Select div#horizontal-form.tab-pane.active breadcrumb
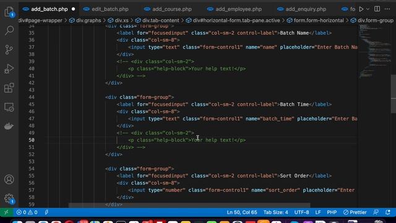This screenshot has height=223, width=396. 236,20
